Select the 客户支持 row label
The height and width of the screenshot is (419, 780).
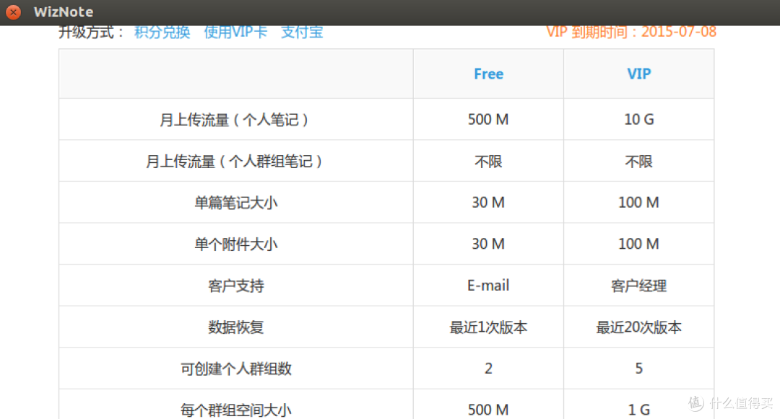[235, 286]
